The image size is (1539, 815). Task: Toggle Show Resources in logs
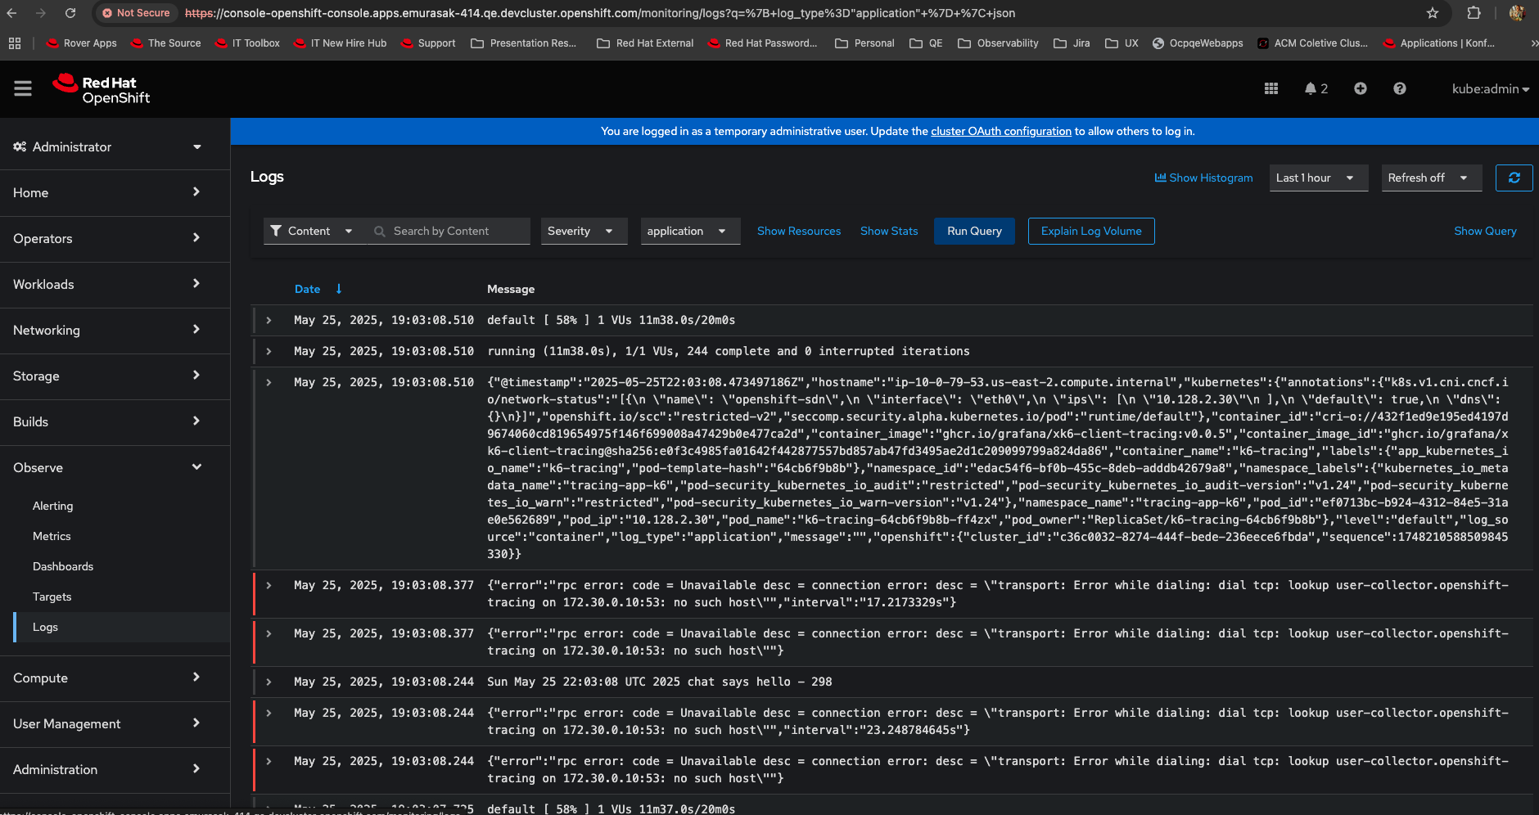coord(798,231)
